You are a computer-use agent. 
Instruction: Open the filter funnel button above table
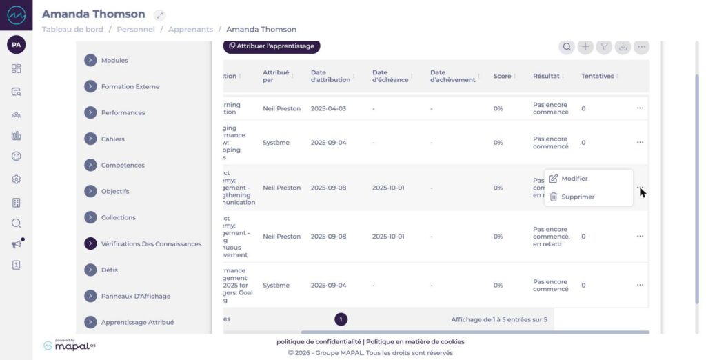[604, 46]
